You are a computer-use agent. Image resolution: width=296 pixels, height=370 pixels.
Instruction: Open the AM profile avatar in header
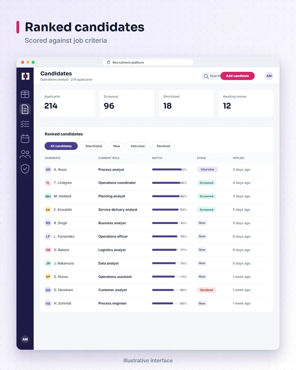point(269,76)
